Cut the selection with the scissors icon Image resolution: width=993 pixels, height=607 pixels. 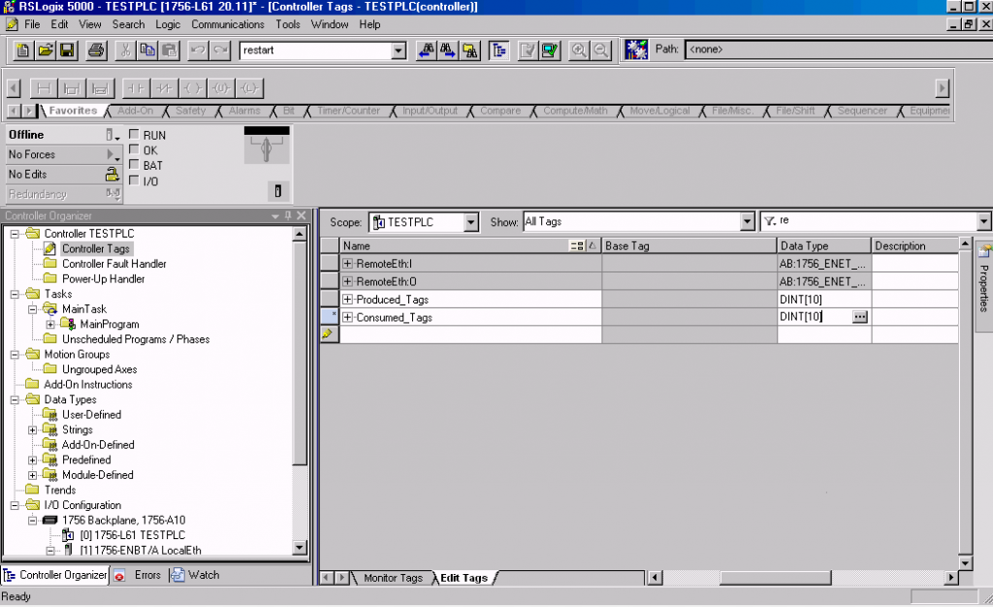coord(126,49)
